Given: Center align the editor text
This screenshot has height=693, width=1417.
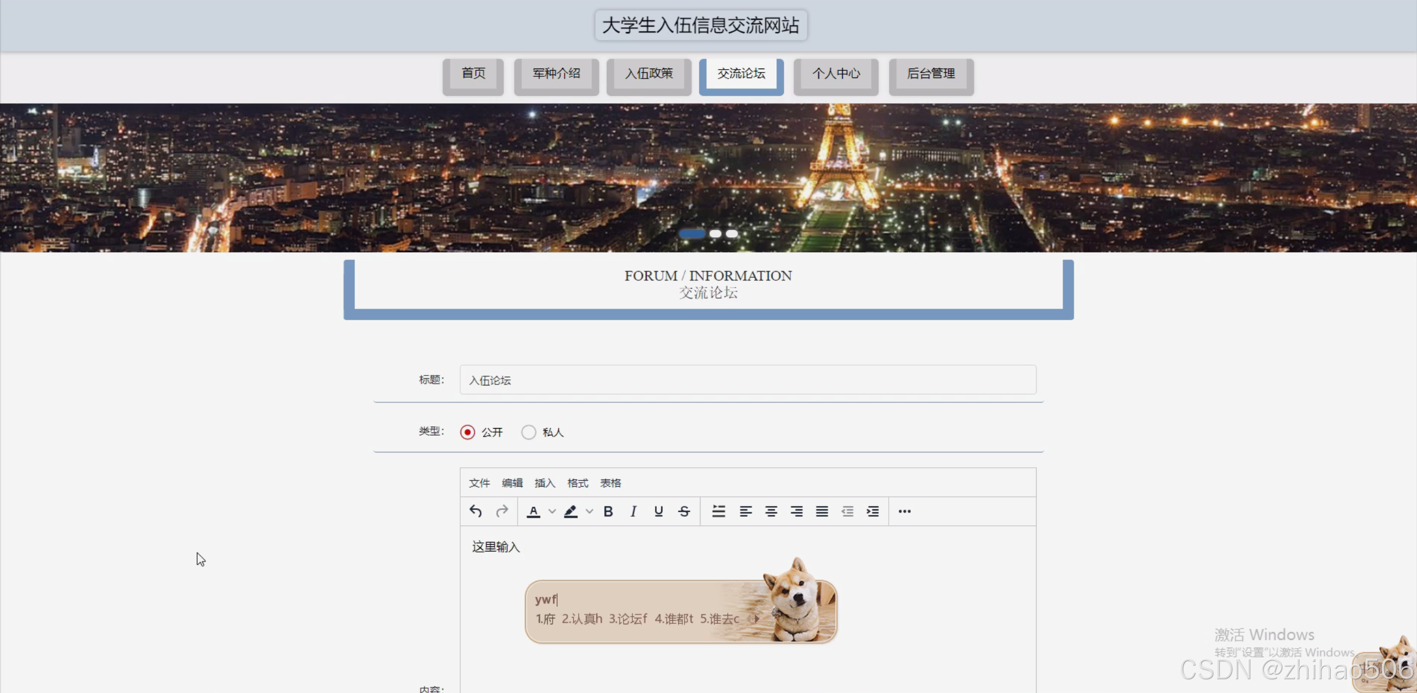Looking at the screenshot, I should [771, 511].
